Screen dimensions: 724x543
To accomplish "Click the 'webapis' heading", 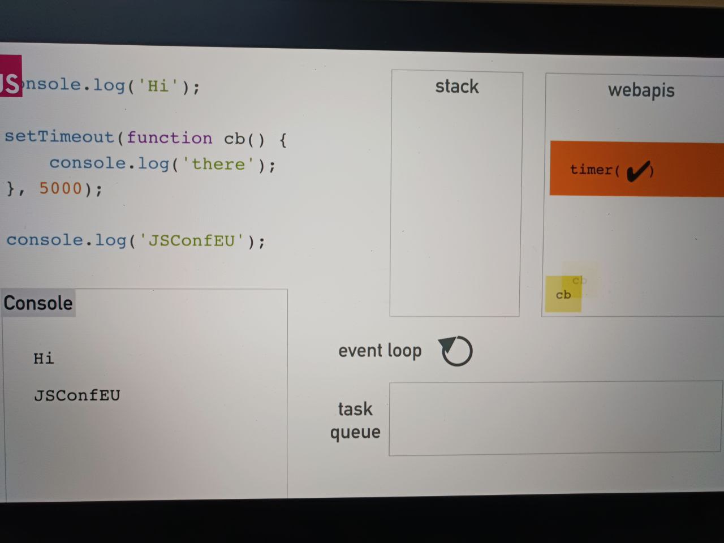I will coord(641,90).
